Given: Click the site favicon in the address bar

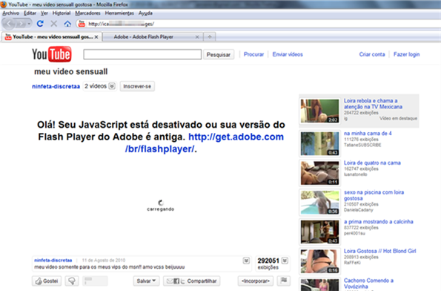Looking at the screenshot, I should pyautogui.click(x=82, y=24).
